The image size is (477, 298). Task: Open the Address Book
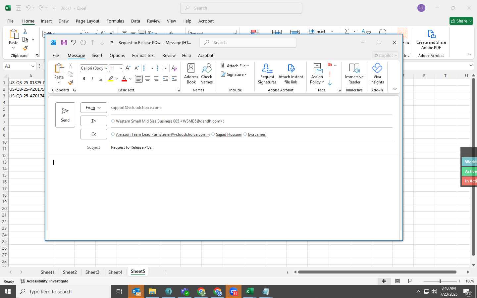point(191,74)
